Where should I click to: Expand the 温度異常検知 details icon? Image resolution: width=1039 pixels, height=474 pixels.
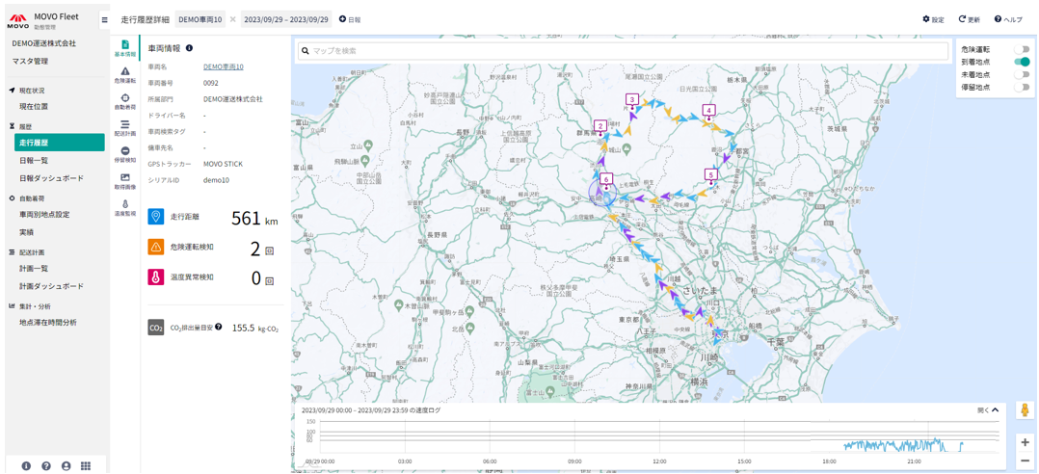point(270,280)
